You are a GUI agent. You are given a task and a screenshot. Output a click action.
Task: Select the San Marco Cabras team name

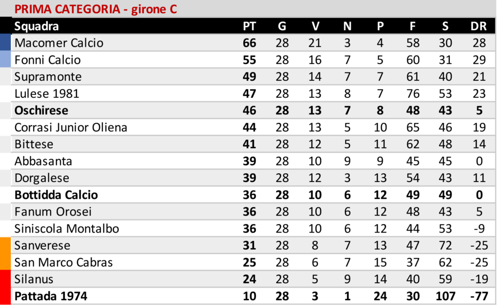point(63,263)
